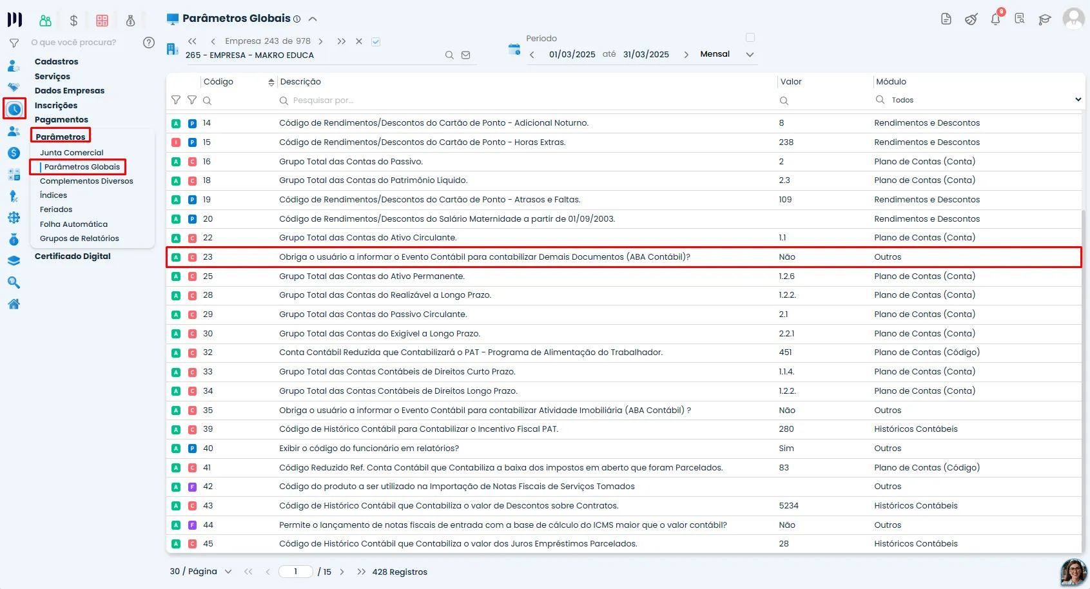Open the Pagamentos menu
Screen dimensions: 1090x589
(x=61, y=120)
